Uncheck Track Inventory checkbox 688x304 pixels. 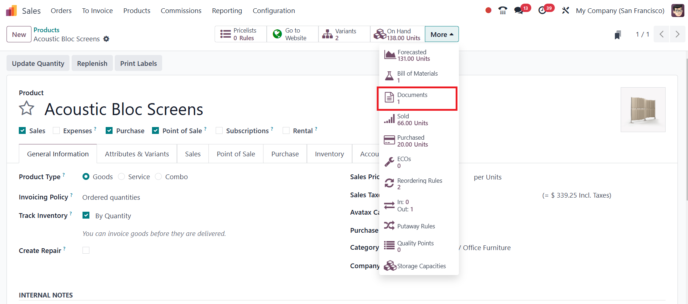tap(86, 215)
